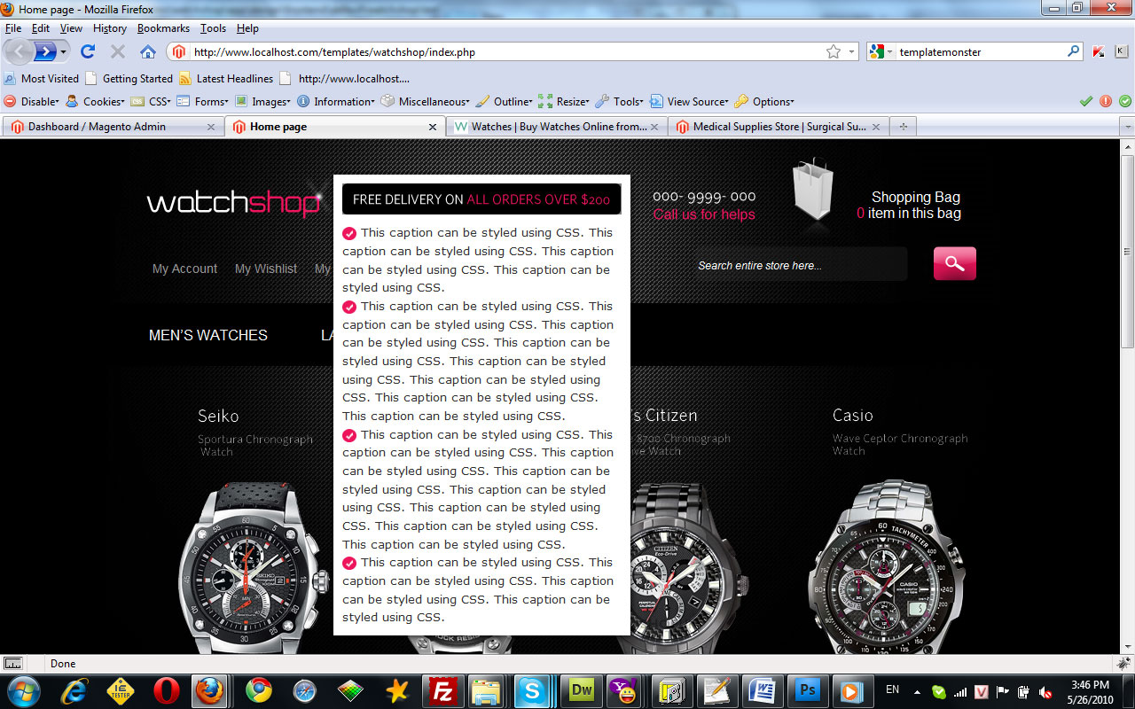This screenshot has width=1135, height=709.
Task: Close the Home page tab
Action: [433, 127]
